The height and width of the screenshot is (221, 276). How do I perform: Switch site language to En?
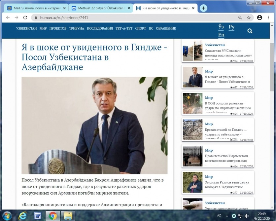pyautogui.click(x=221, y=35)
